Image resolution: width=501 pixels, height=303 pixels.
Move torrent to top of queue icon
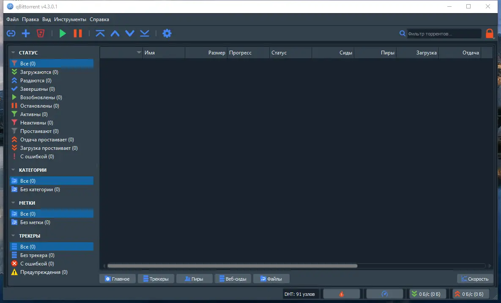tap(100, 33)
